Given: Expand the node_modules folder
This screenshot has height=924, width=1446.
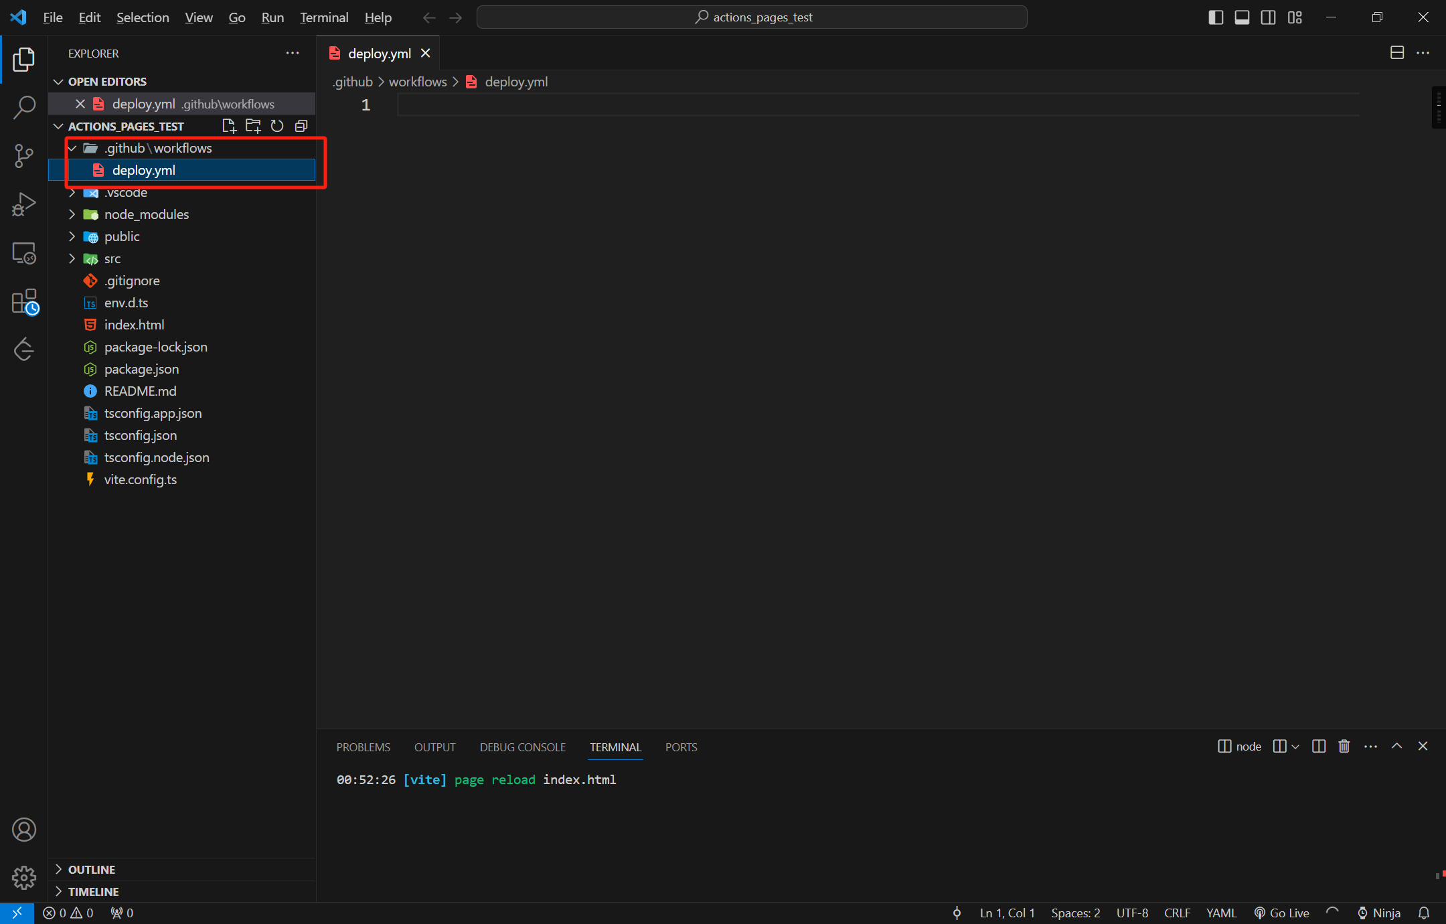Looking at the screenshot, I should [146, 214].
